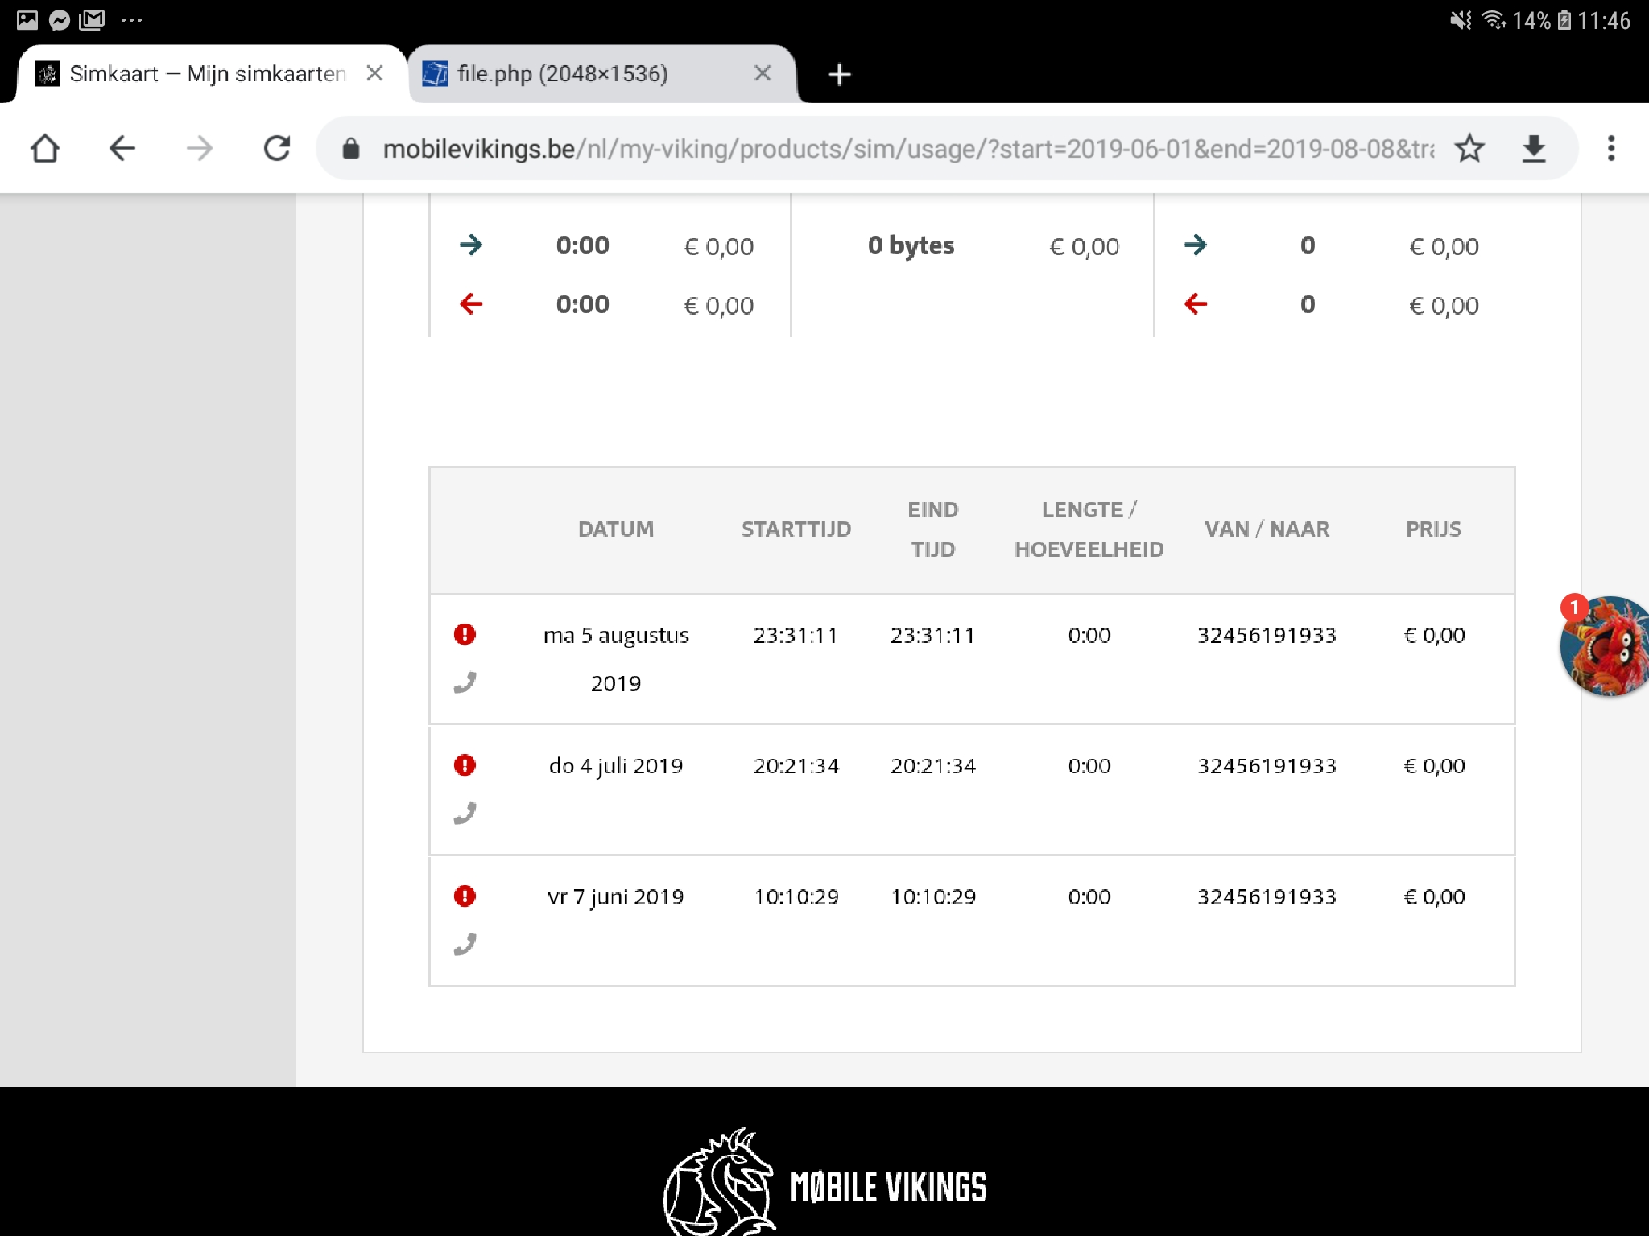Tap the browser home icon

click(45, 149)
